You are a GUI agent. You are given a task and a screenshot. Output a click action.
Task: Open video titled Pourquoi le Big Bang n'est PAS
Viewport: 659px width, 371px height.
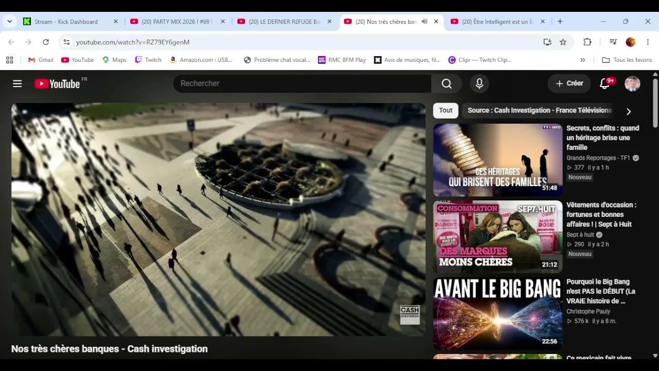coord(601,291)
